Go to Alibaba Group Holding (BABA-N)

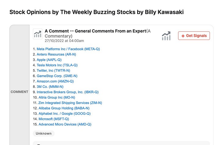(x=64, y=108)
